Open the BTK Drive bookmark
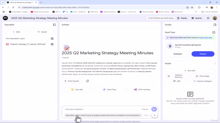This screenshot has width=220, height=123. tap(93, 12)
